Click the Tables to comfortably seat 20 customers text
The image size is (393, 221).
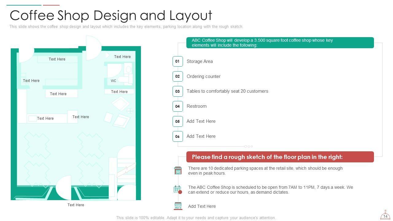point(227,91)
